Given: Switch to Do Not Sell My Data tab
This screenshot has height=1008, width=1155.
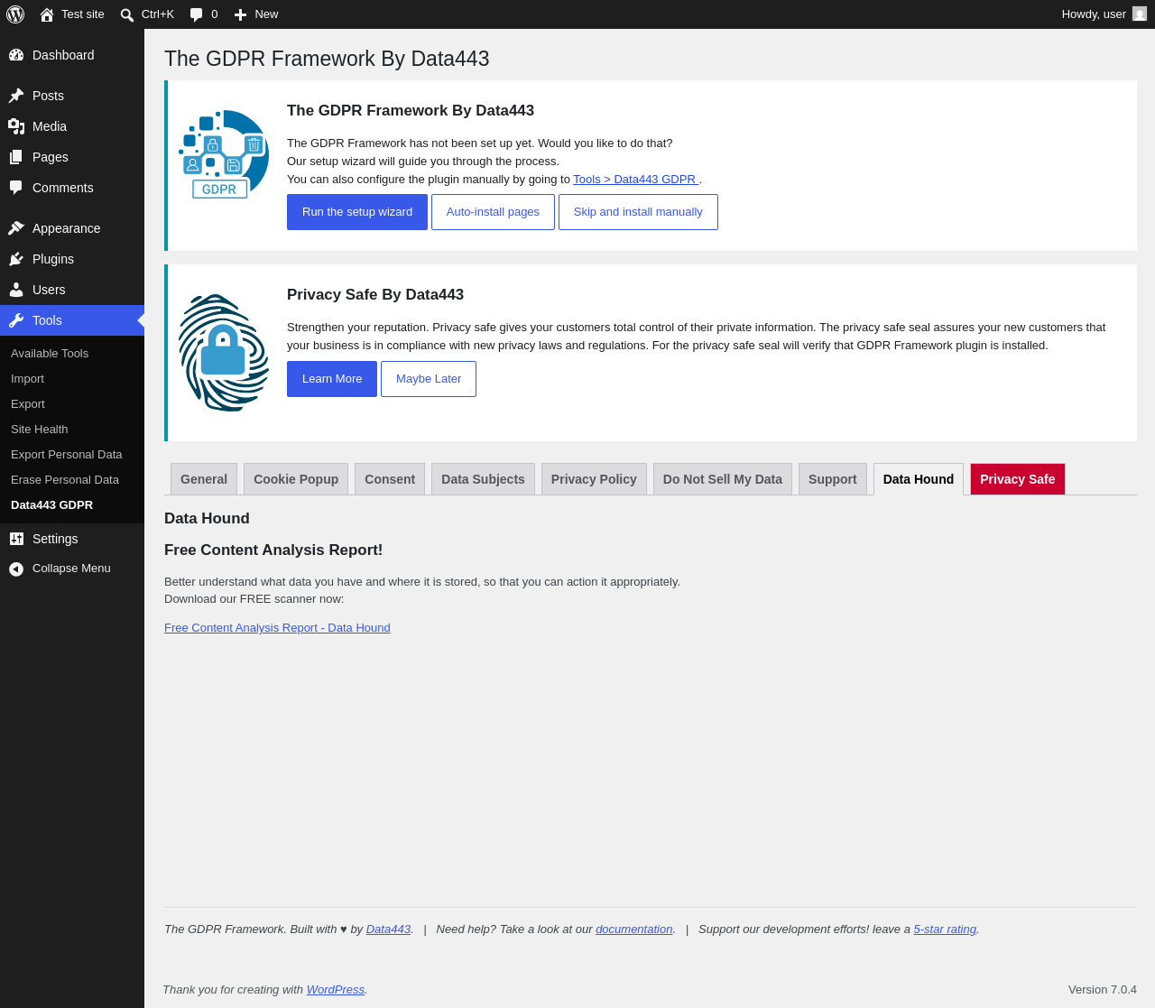Looking at the screenshot, I should [723, 479].
